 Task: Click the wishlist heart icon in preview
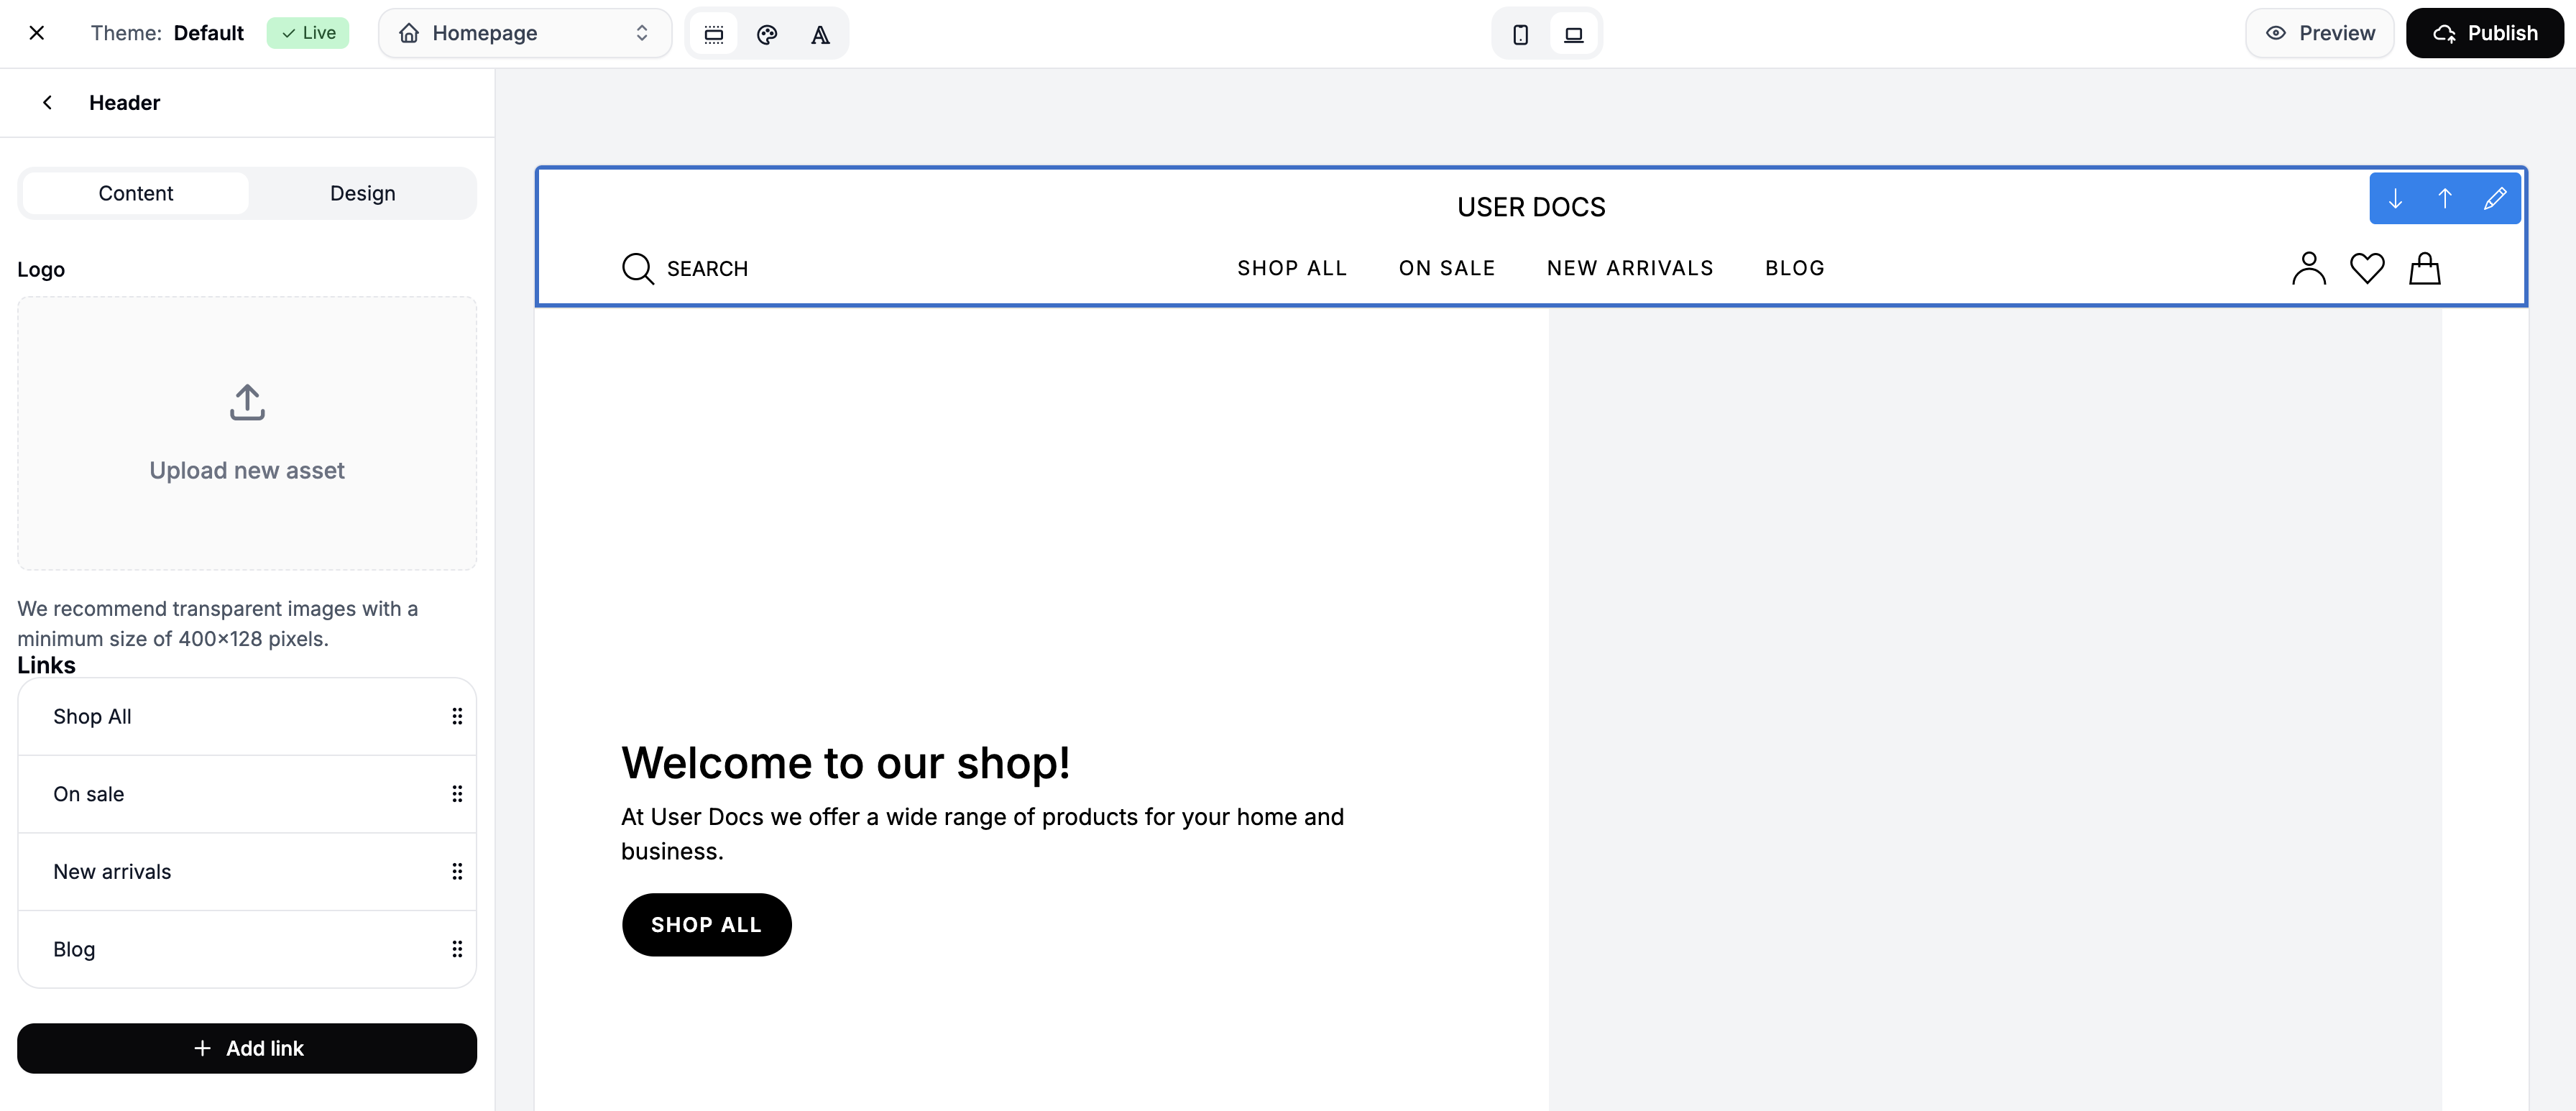tap(2367, 268)
